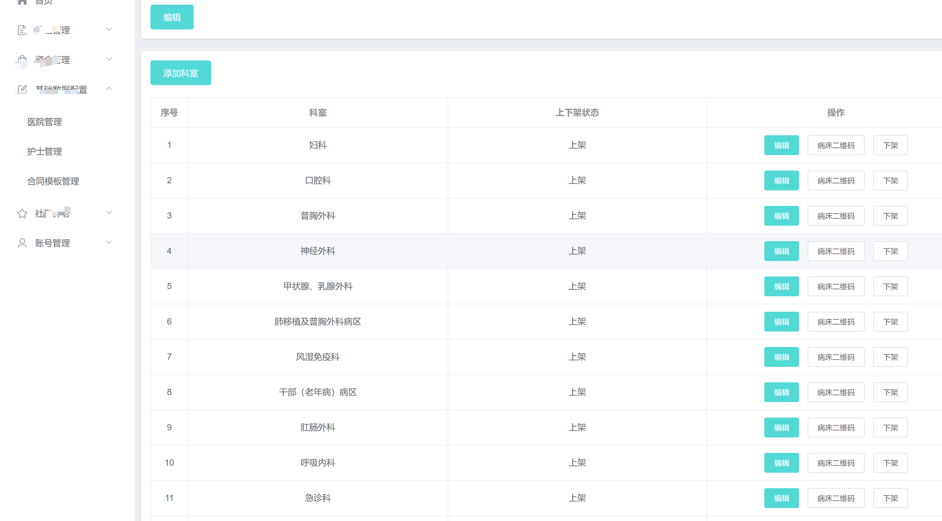Click the star icon in sidebar
Image resolution: width=942 pixels, height=521 pixels.
tap(22, 214)
